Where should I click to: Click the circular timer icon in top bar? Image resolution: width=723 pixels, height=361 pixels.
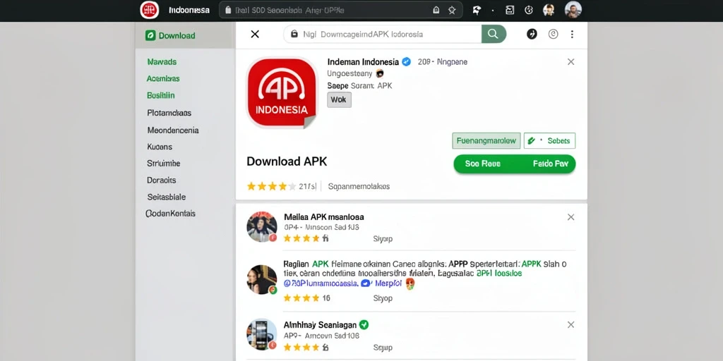point(529,10)
